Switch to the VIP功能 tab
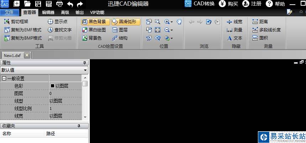This screenshot has width=306, height=143. click(97, 13)
